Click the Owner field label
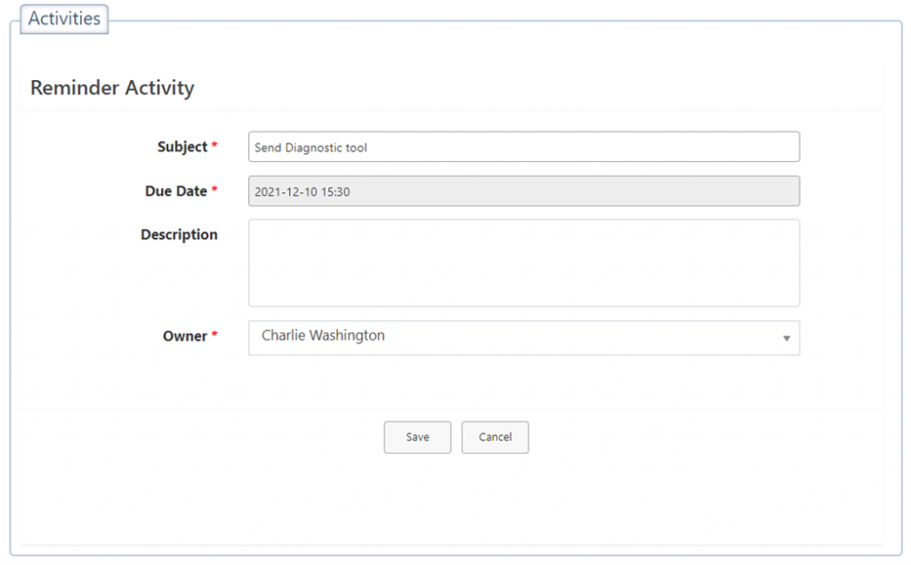Viewport: 911px width, 565px height. [185, 336]
